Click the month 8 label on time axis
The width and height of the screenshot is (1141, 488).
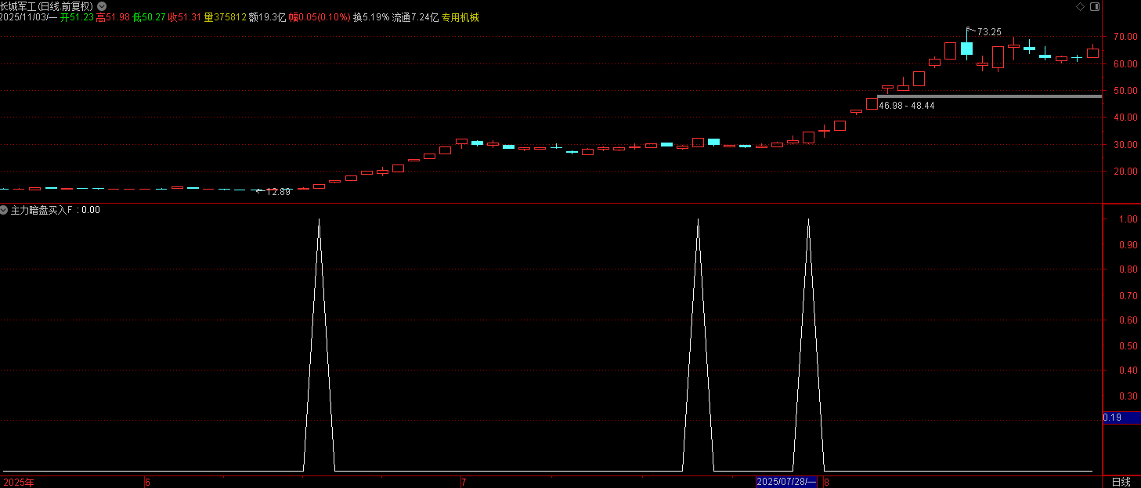826,483
